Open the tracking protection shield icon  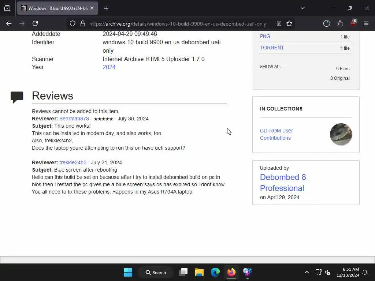coord(73,23)
